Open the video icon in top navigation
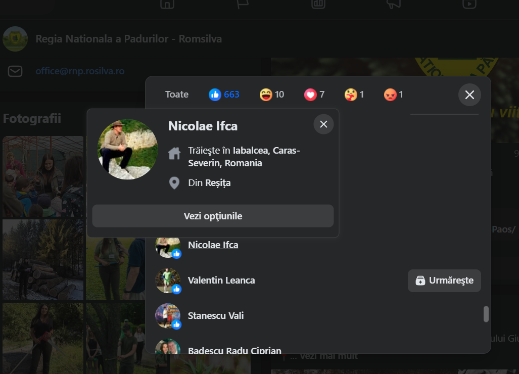The height and width of the screenshot is (374, 519). 468,4
